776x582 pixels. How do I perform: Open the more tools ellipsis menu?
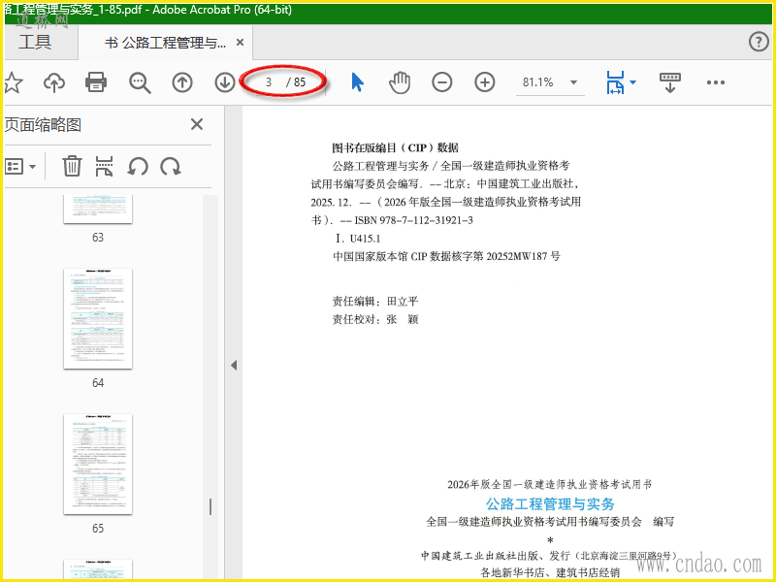716,82
